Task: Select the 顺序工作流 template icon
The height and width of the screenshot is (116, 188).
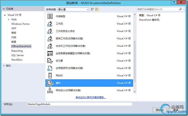Action: [50, 39]
